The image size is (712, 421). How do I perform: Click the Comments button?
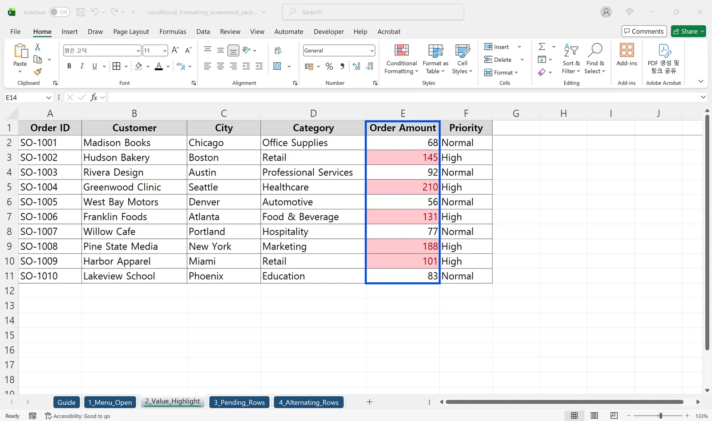coord(644,31)
